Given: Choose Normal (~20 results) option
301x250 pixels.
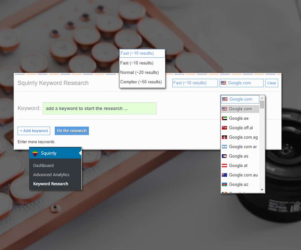Looking at the screenshot, I should click(x=142, y=72).
